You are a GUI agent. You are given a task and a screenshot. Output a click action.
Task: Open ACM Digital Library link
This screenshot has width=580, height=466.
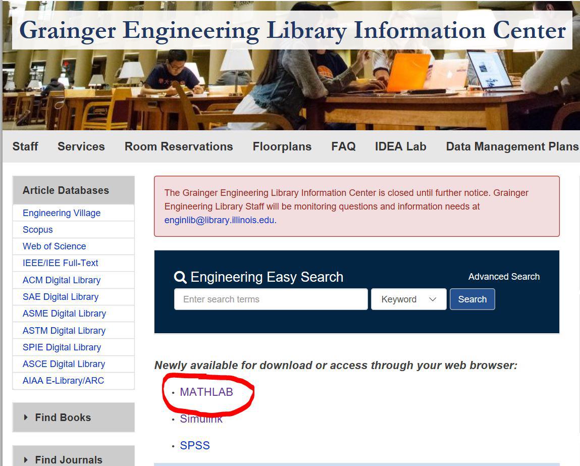click(62, 280)
